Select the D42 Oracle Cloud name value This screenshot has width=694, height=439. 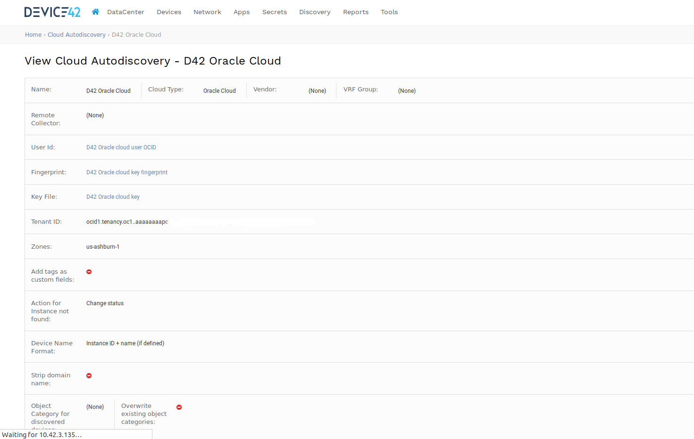point(109,91)
